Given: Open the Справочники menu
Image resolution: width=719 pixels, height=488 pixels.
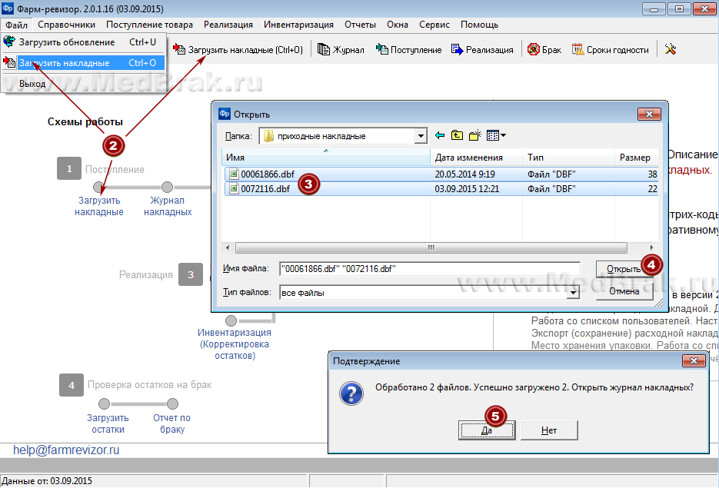Looking at the screenshot, I should click(x=66, y=25).
